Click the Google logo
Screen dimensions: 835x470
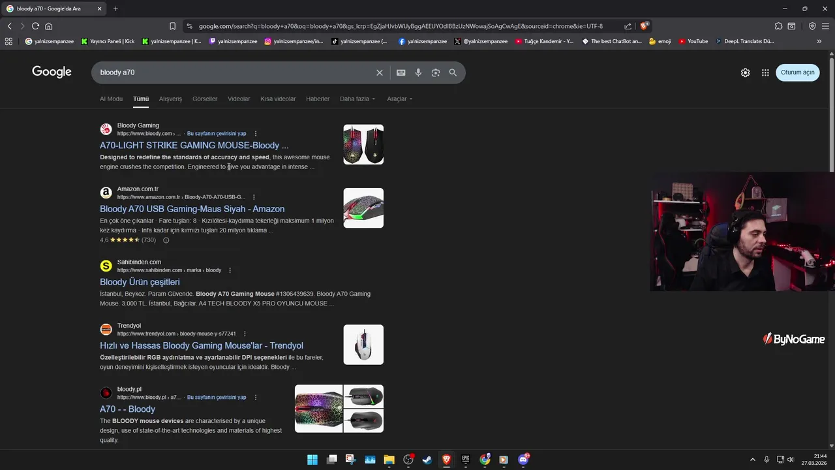pyautogui.click(x=52, y=72)
